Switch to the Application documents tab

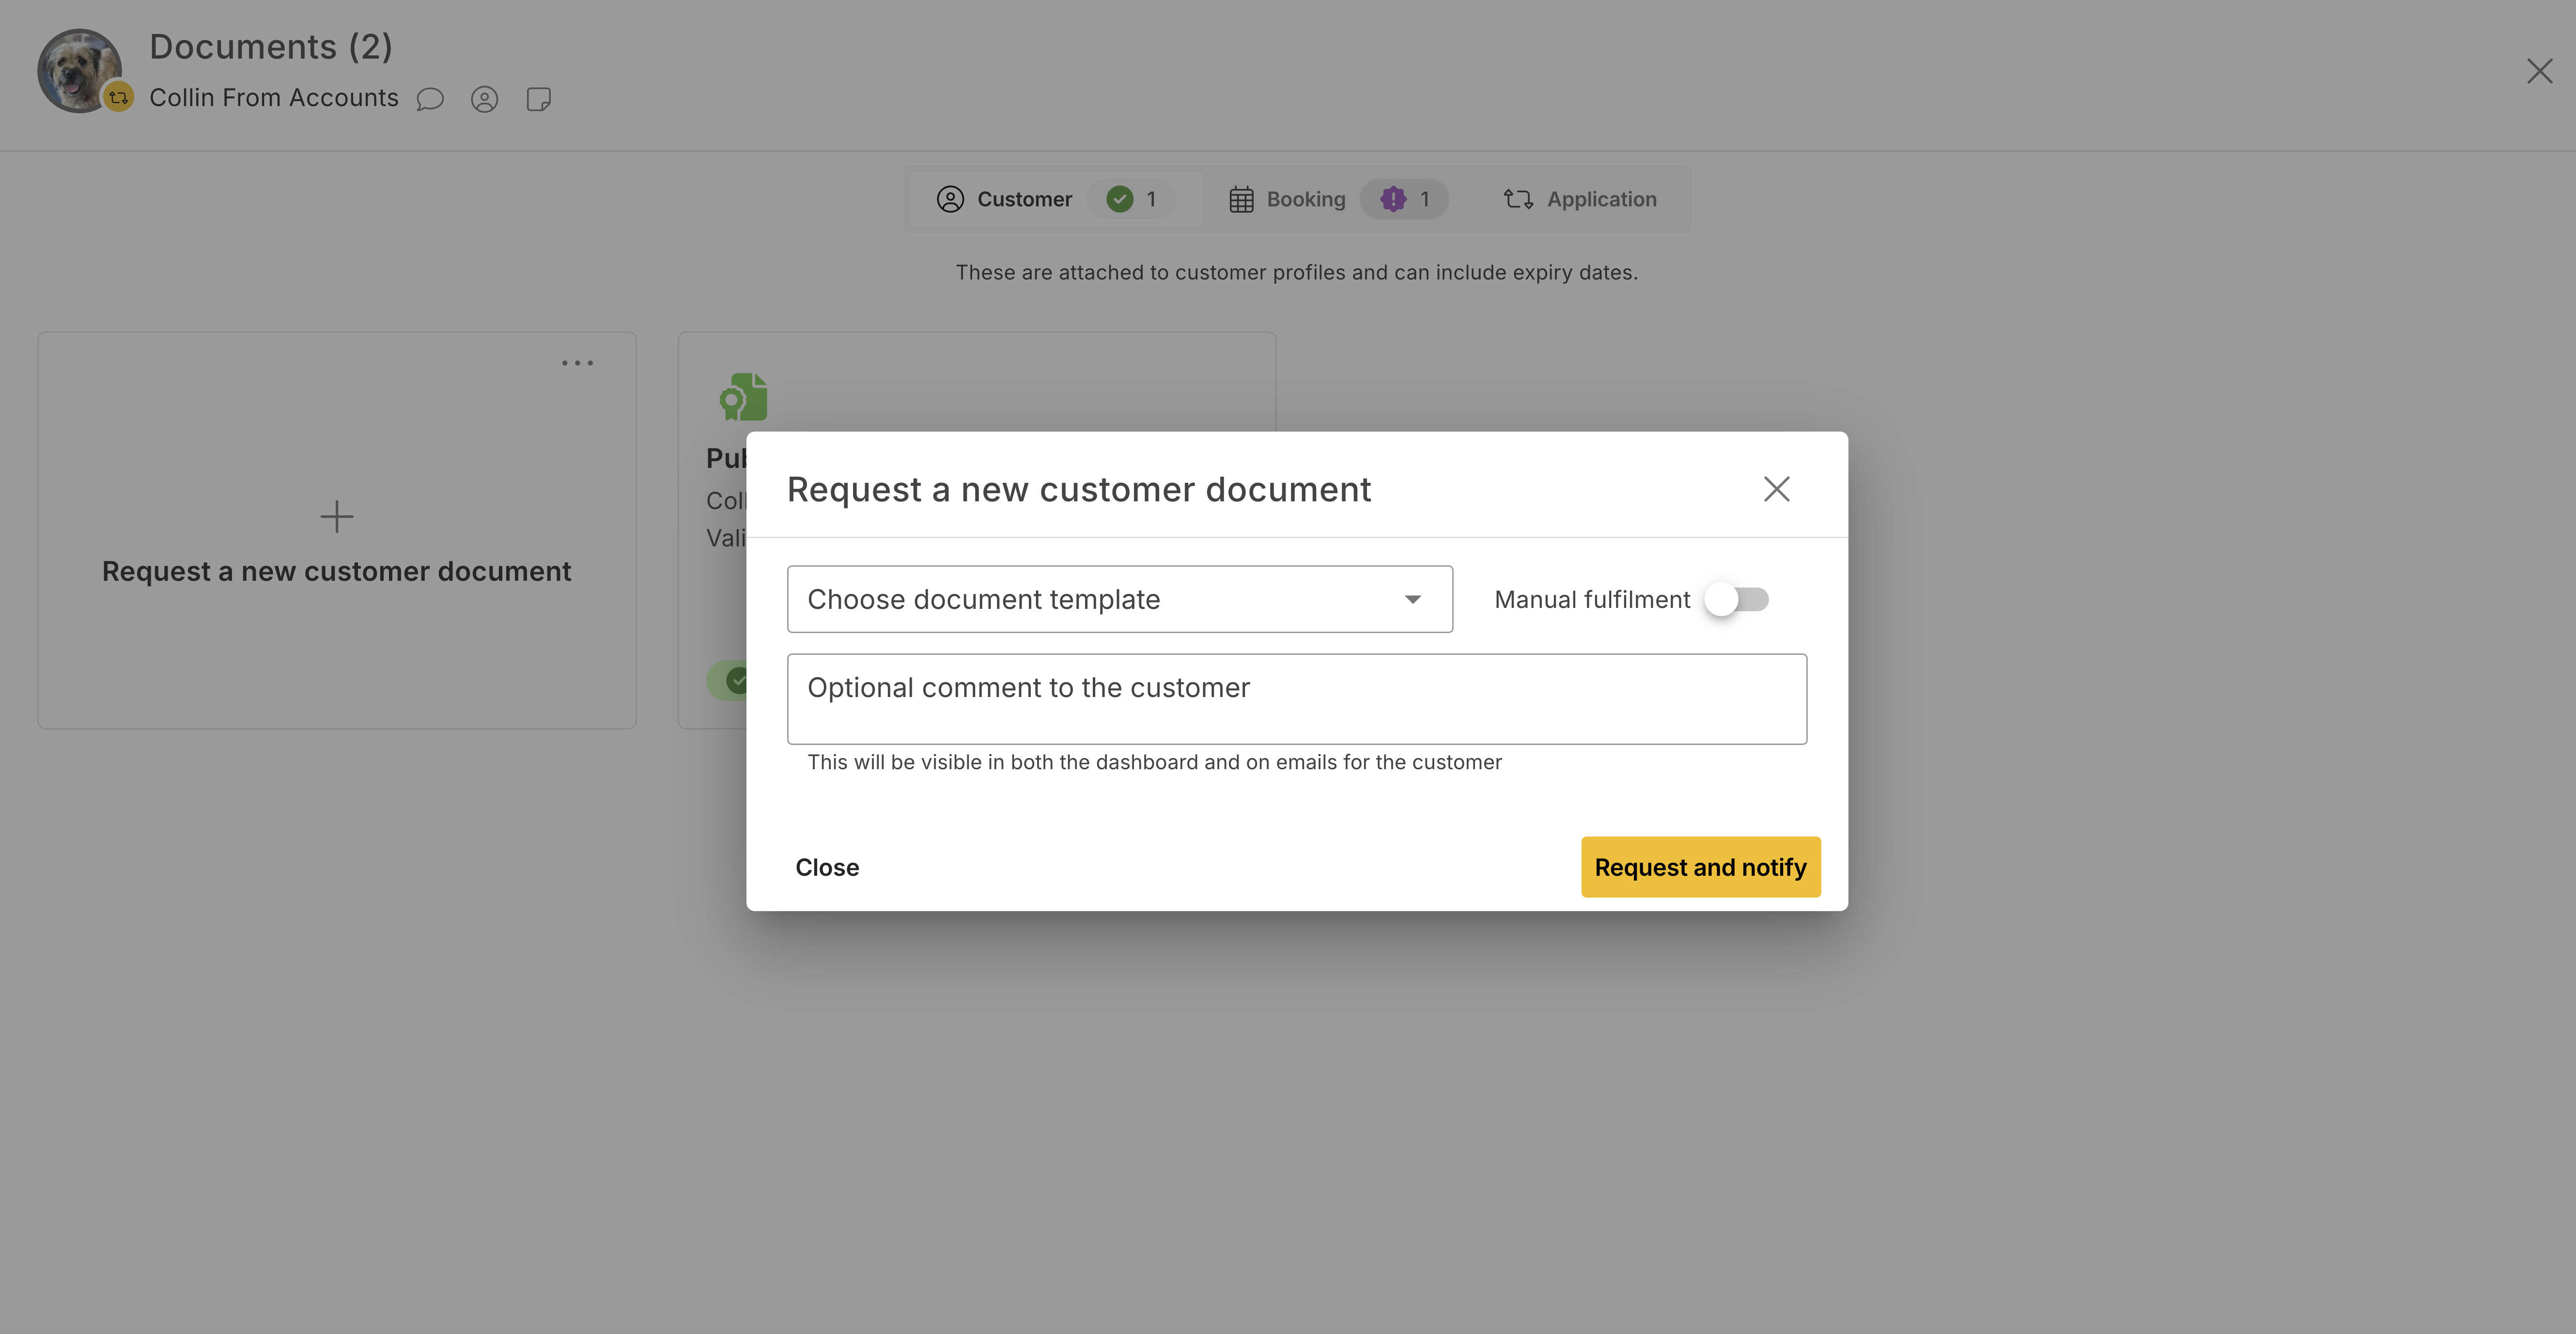tap(1600, 199)
